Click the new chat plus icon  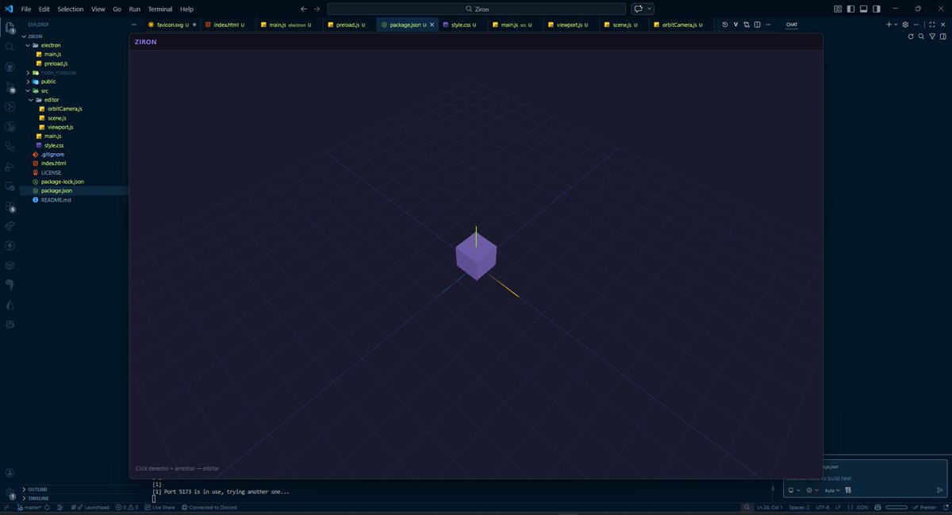click(x=889, y=25)
